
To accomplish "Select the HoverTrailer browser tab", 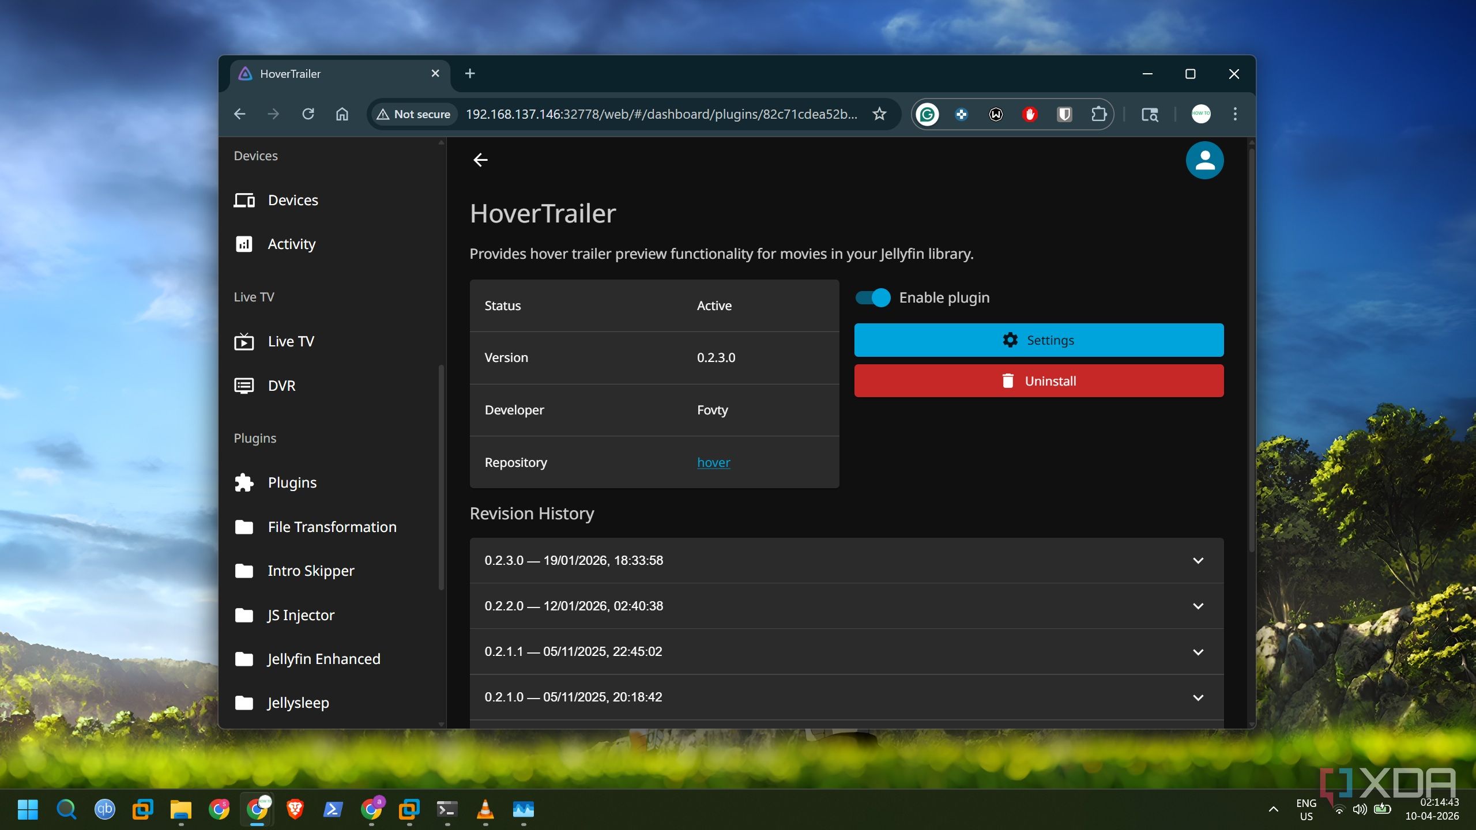I will 340,74.
